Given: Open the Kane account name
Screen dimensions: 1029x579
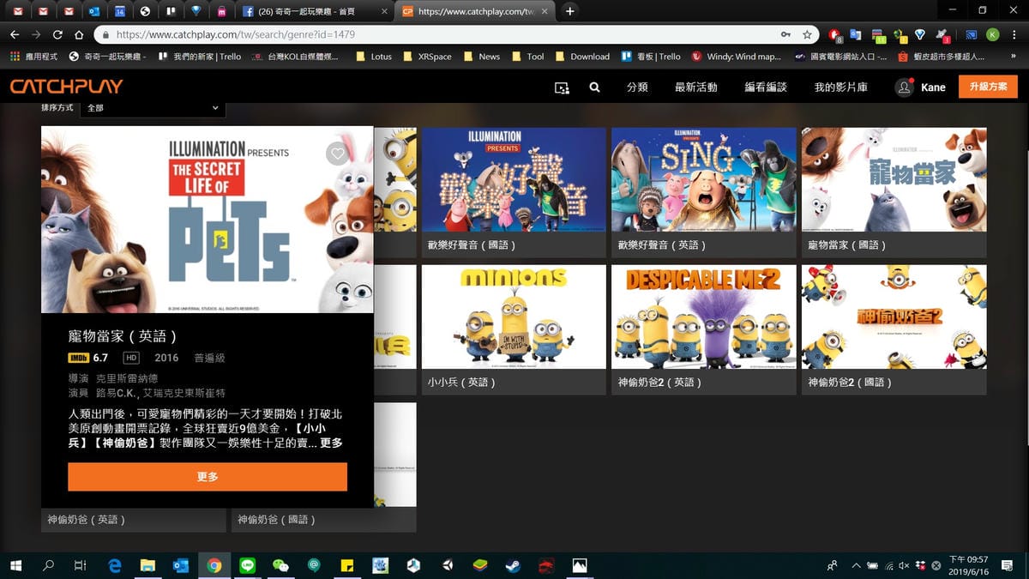Looking at the screenshot, I should [933, 87].
